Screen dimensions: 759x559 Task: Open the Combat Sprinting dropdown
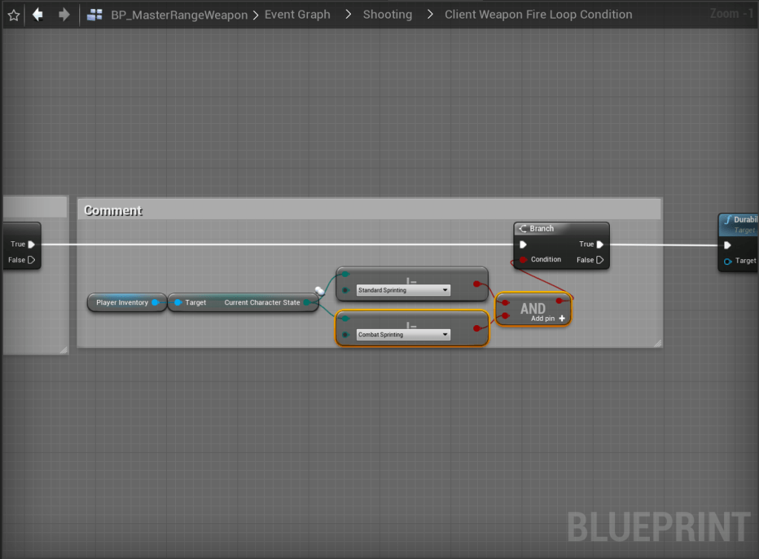(403, 335)
